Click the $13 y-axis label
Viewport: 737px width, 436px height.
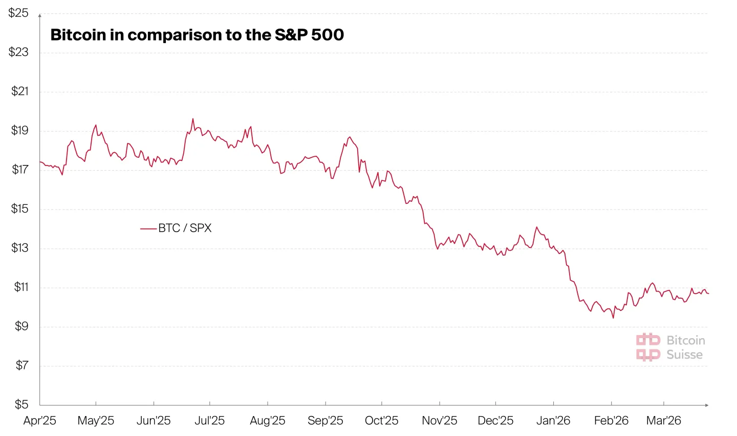tap(19, 248)
